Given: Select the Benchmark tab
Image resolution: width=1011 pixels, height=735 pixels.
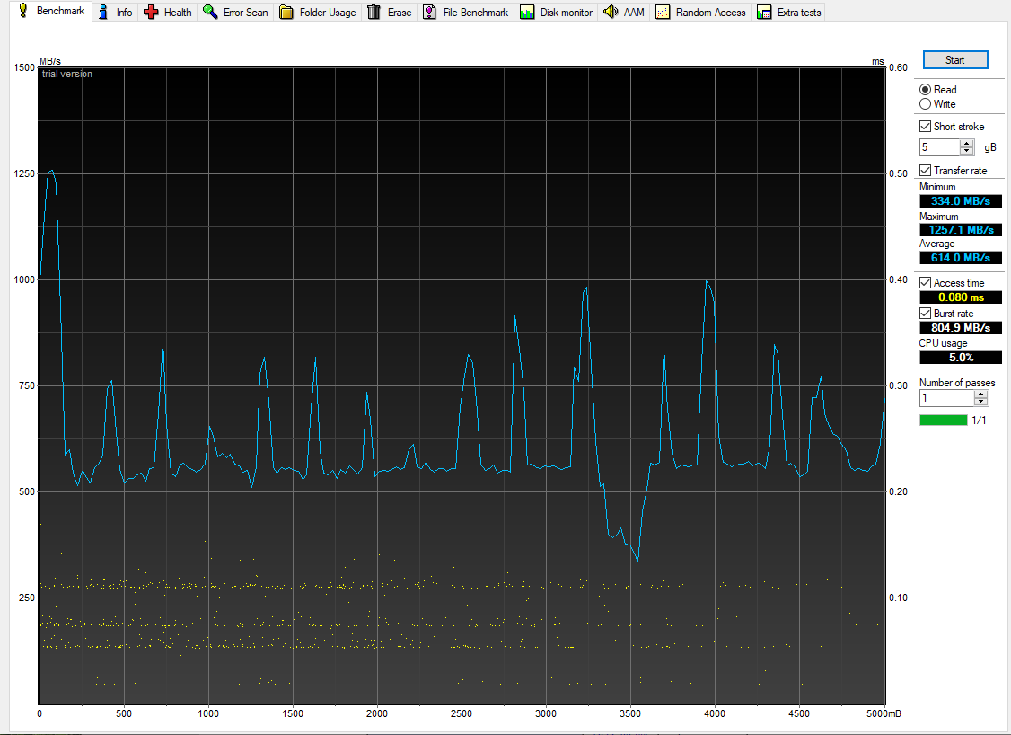Looking at the screenshot, I should click(51, 11).
